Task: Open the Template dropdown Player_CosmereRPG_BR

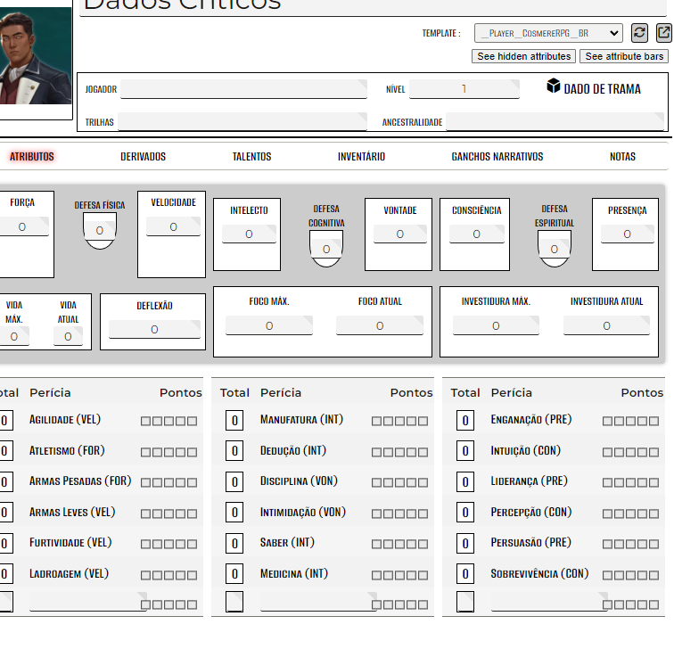Action: point(548,33)
